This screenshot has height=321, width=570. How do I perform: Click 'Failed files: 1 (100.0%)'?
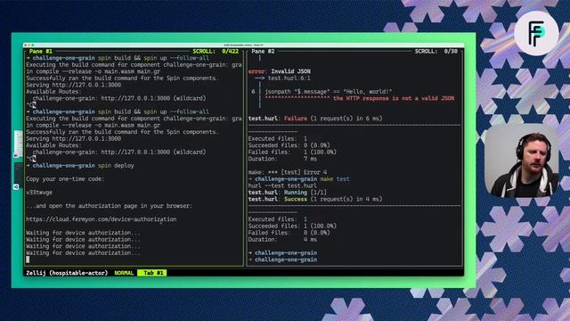point(292,152)
